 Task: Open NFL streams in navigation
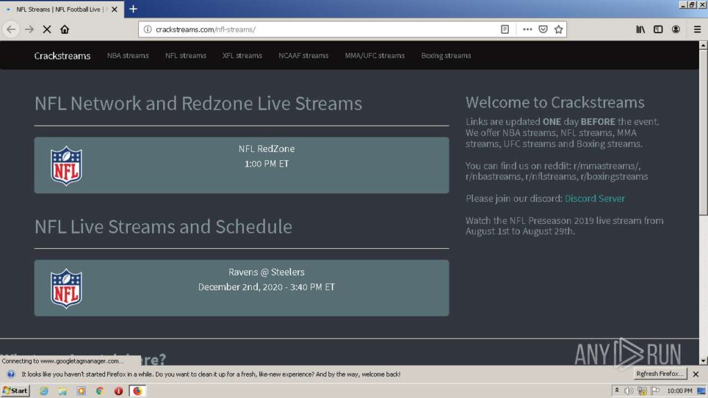click(185, 55)
